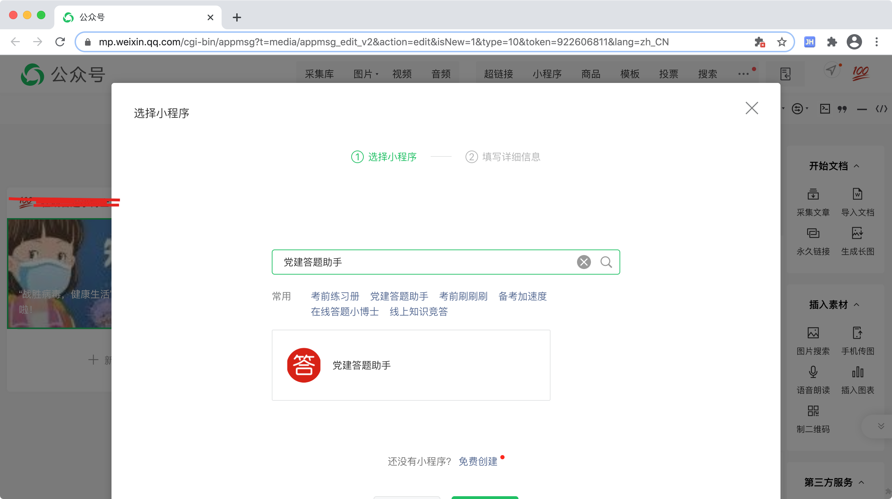Image resolution: width=892 pixels, height=499 pixels.
Task: Open the 图片搜索 tool
Action: (x=813, y=333)
